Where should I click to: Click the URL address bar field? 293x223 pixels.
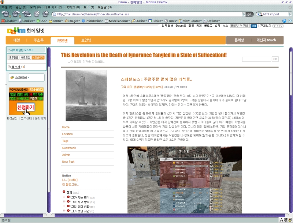tap(147, 14)
